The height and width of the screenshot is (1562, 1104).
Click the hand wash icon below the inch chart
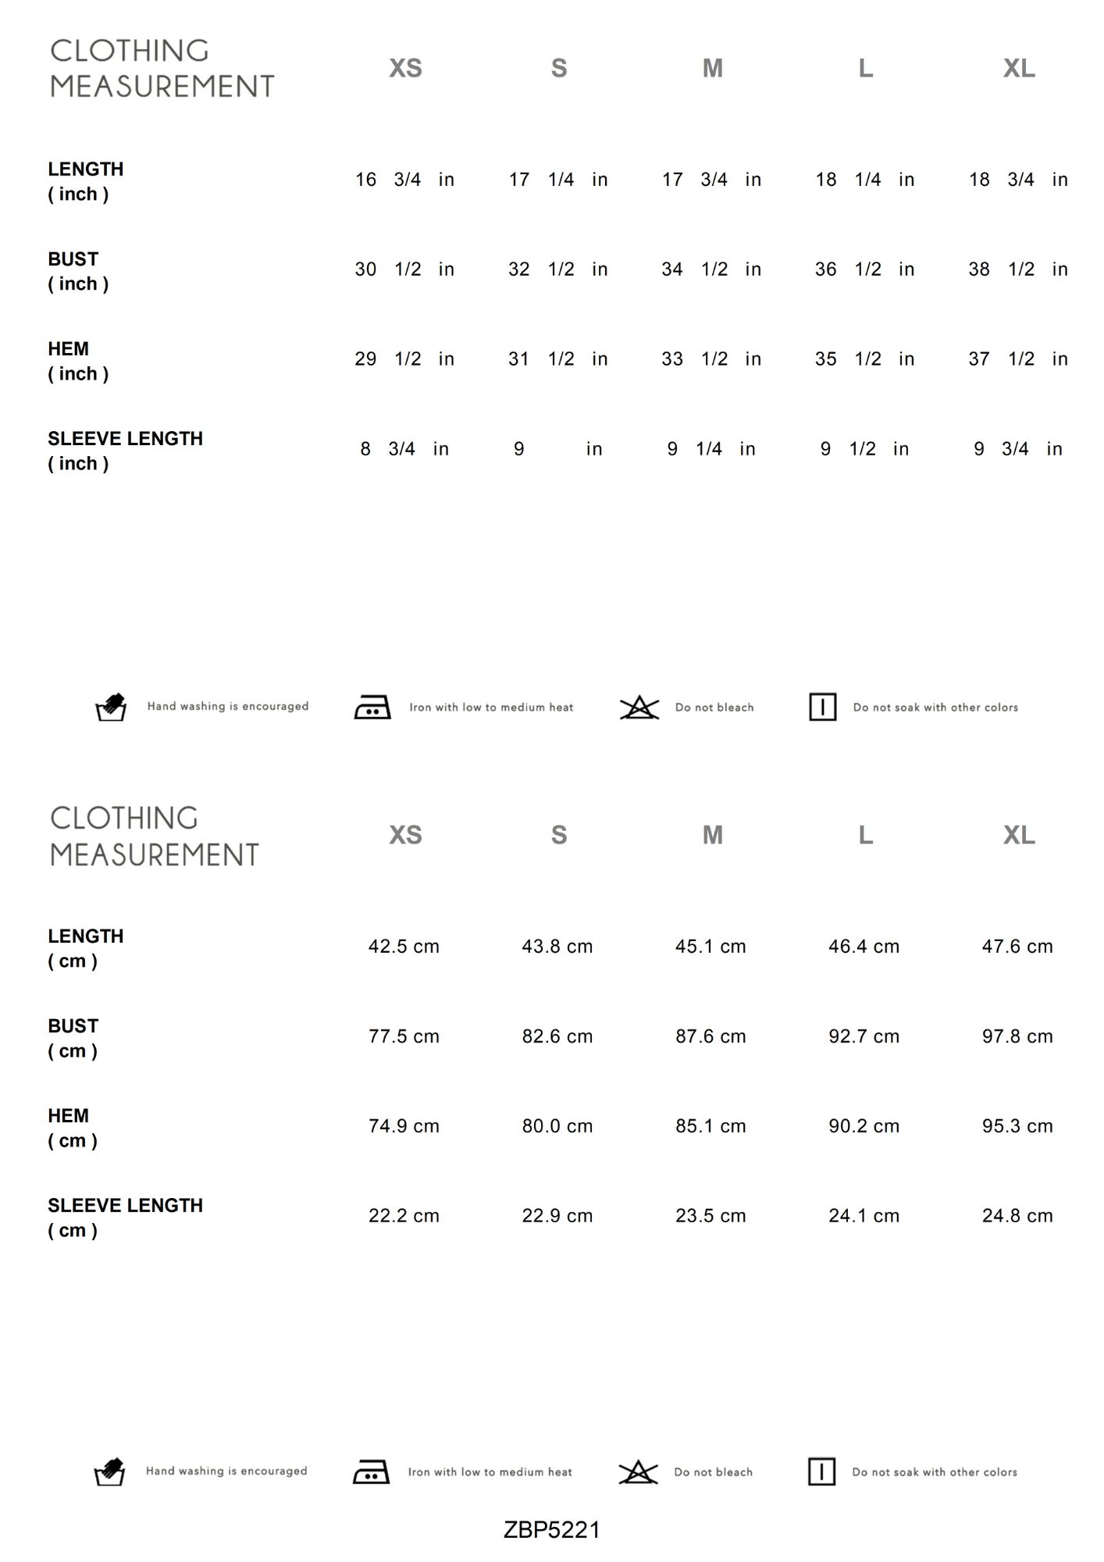[111, 707]
